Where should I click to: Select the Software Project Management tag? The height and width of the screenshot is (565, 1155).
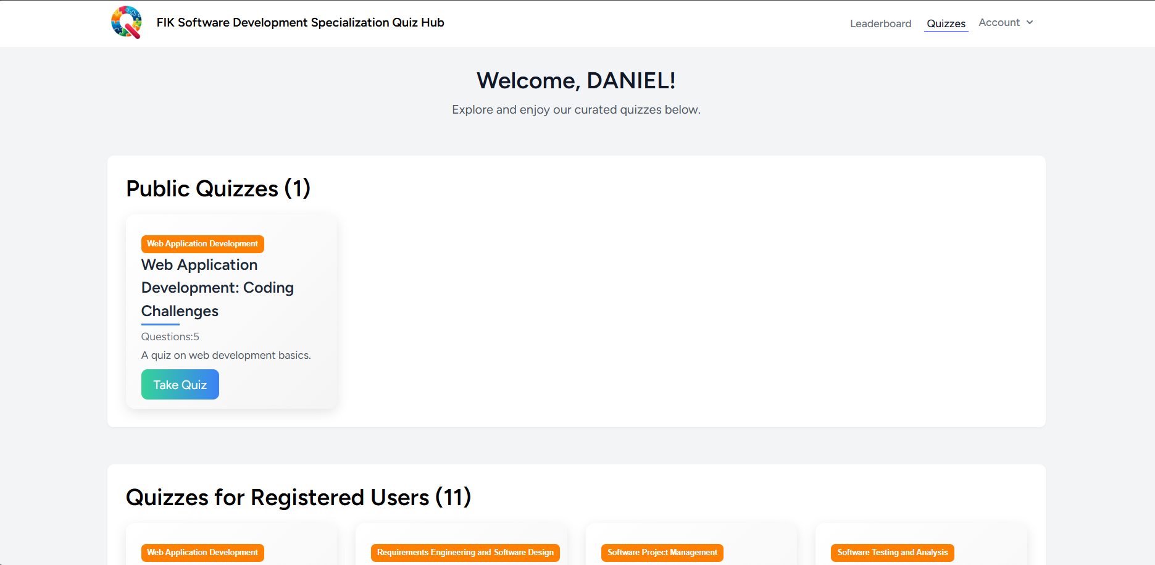pyautogui.click(x=662, y=553)
